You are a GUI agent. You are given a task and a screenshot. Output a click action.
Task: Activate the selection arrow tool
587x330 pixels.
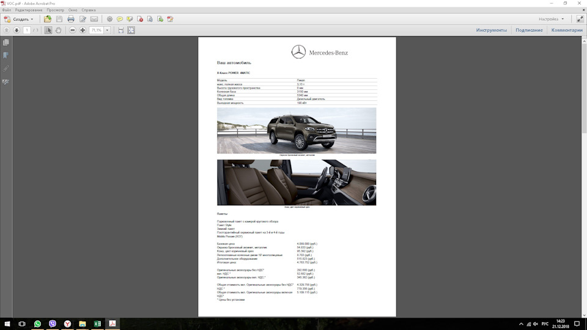click(48, 30)
